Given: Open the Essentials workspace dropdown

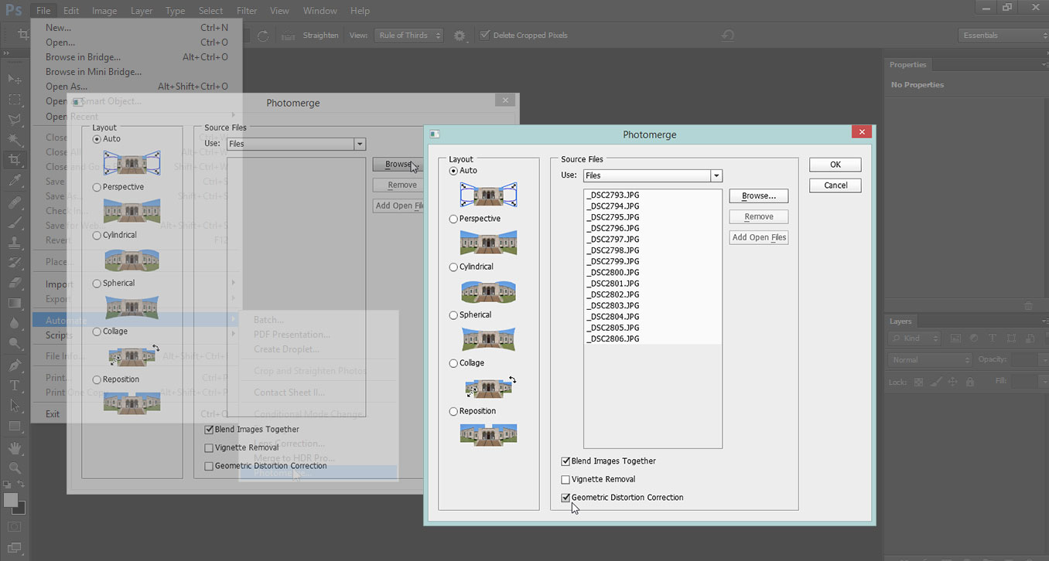Looking at the screenshot, I should click(1003, 36).
